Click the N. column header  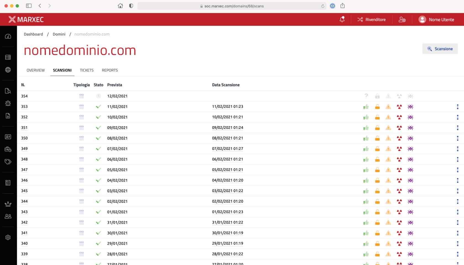[23, 85]
